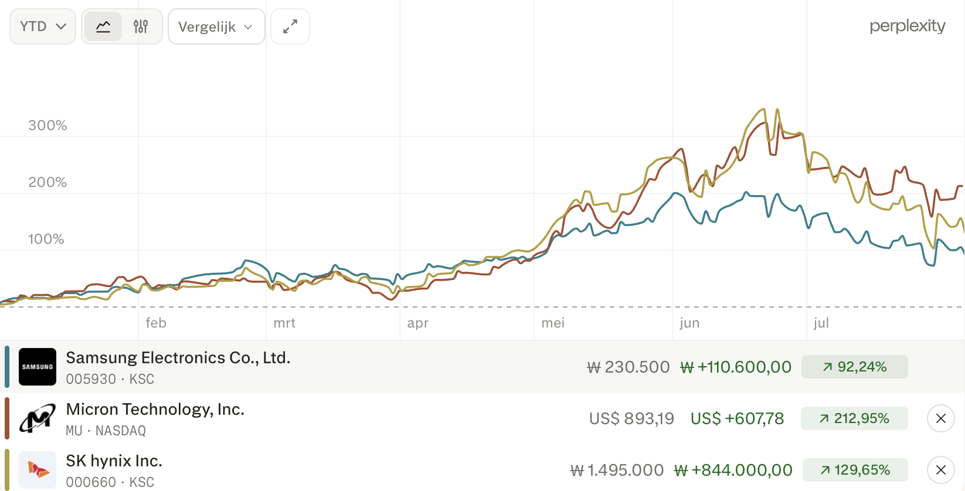Remove SK hynix from comparison
Viewport: 965px width, 491px height.
tap(941, 470)
